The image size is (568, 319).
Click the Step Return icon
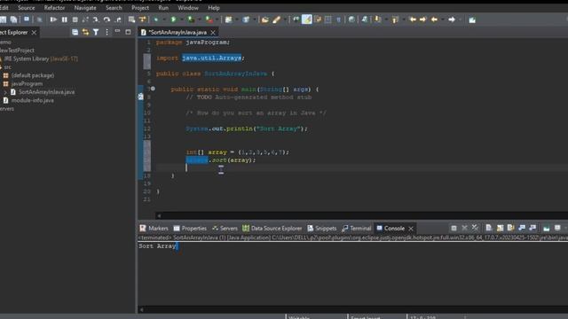pyautogui.click(x=118, y=19)
